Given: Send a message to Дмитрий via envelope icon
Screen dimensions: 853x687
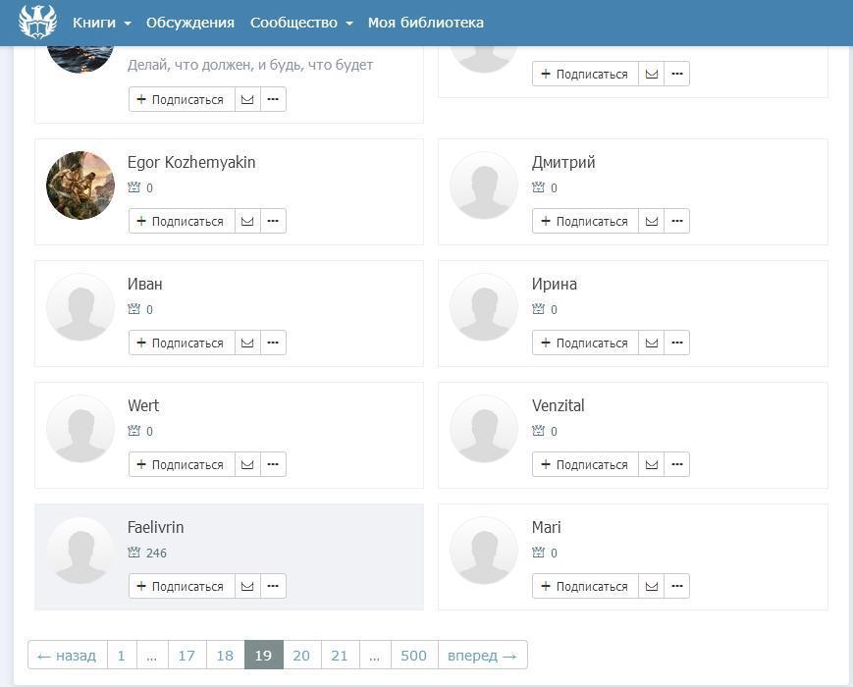Looking at the screenshot, I should pos(652,222).
